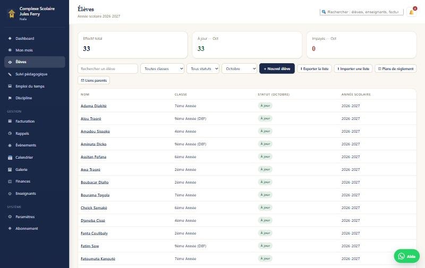Viewport: 425px width, 268px height.
Task: Open student Awa Traoré
Action: tap(90, 169)
